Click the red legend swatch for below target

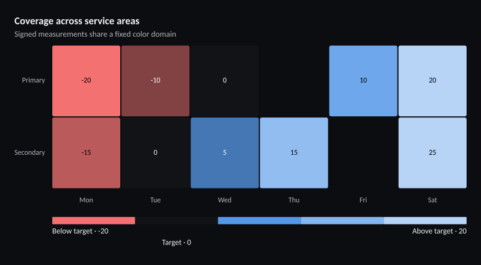(x=94, y=220)
